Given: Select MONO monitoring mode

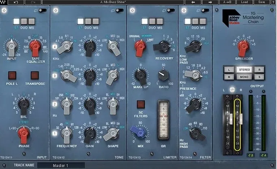Looking at the screenshot, I should pyautogui.click(x=244, y=77).
